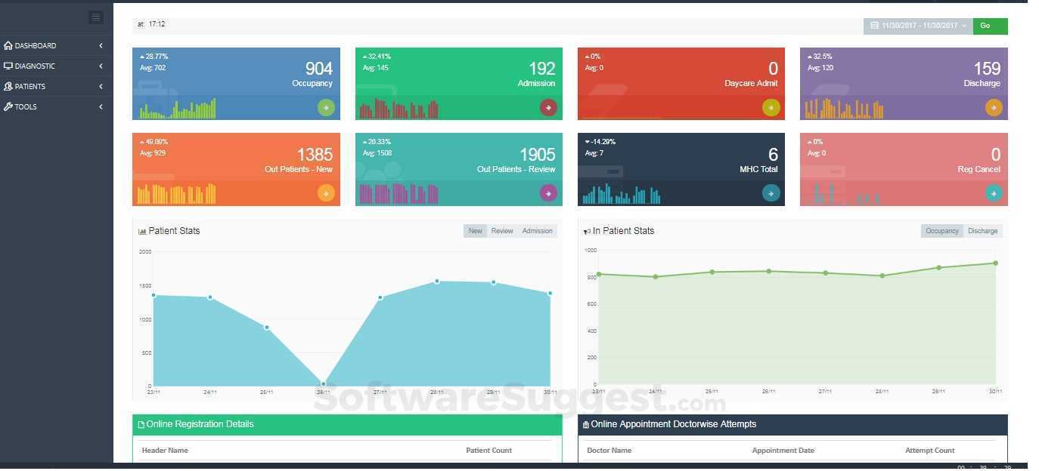Select Occupancy tab in In Patient Stats
The width and height of the screenshot is (1039, 471).
pyautogui.click(x=942, y=231)
